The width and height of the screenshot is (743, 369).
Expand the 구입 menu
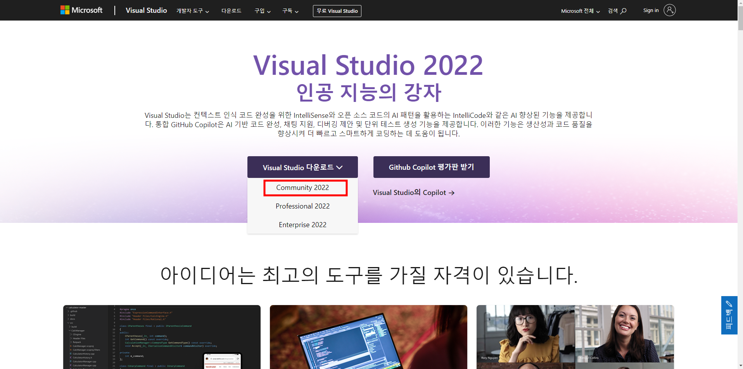[x=263, y=11]
